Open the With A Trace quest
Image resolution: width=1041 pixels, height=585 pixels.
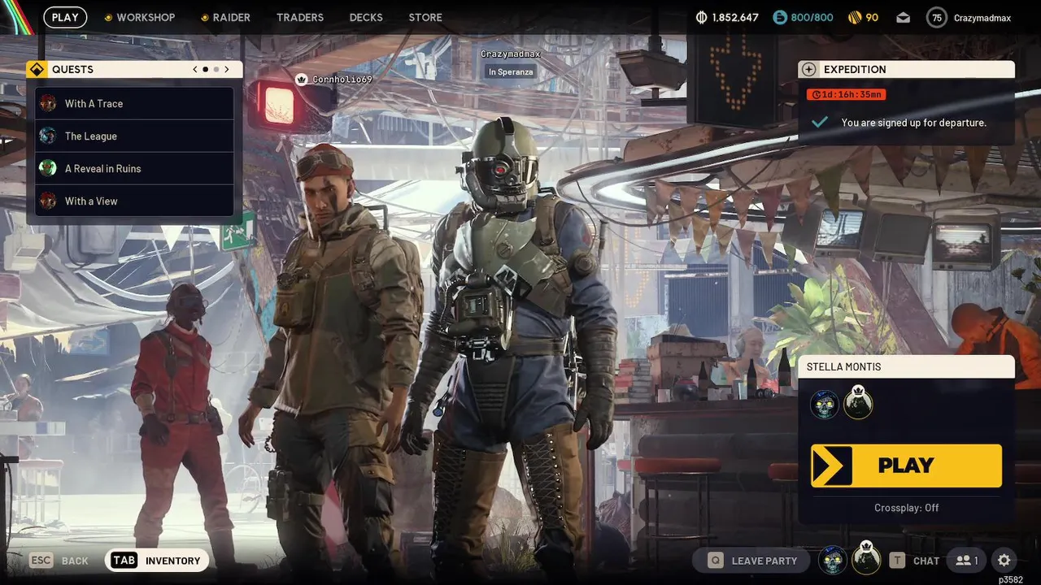tap(134, 103)
